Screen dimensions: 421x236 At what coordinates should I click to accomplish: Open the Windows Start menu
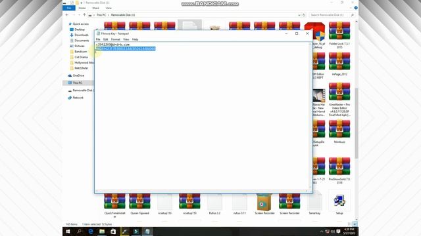coord(68,231)
